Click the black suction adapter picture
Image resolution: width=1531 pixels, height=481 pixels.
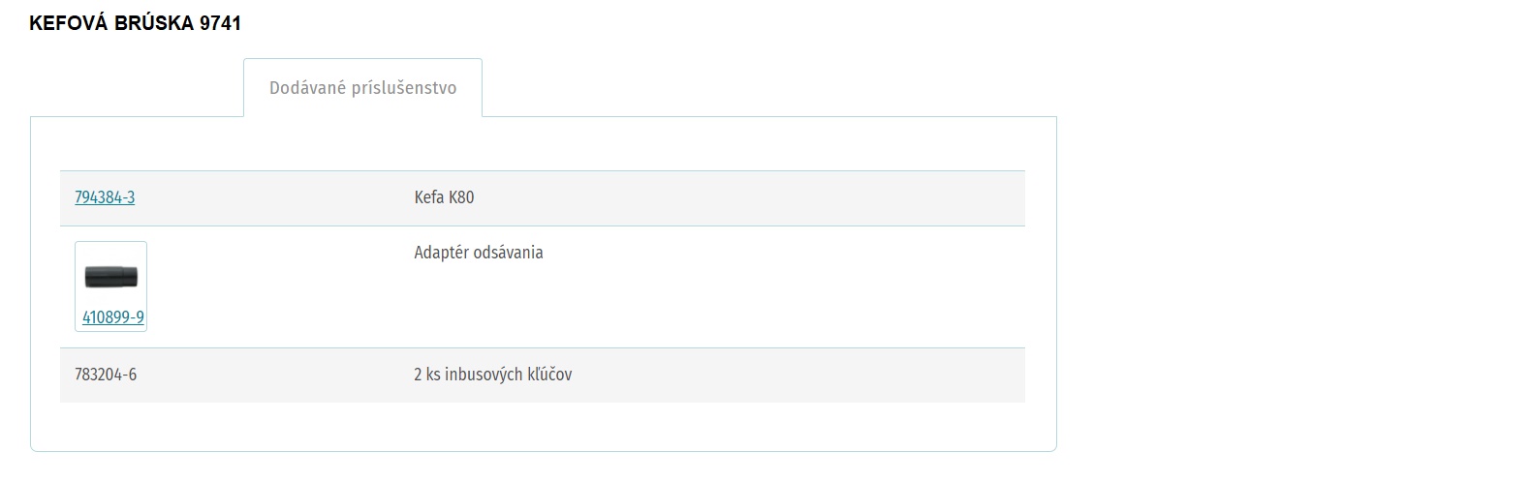[110, 277]
